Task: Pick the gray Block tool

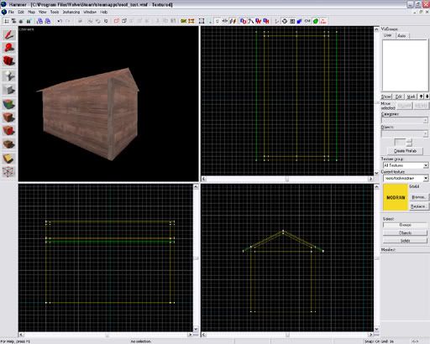Action: tap(9, 90)
